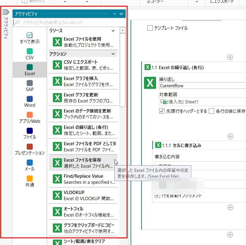The height and width of the screenshot is (245, 246).
Task: Select the 共通 category
Action: click(30, 181)
